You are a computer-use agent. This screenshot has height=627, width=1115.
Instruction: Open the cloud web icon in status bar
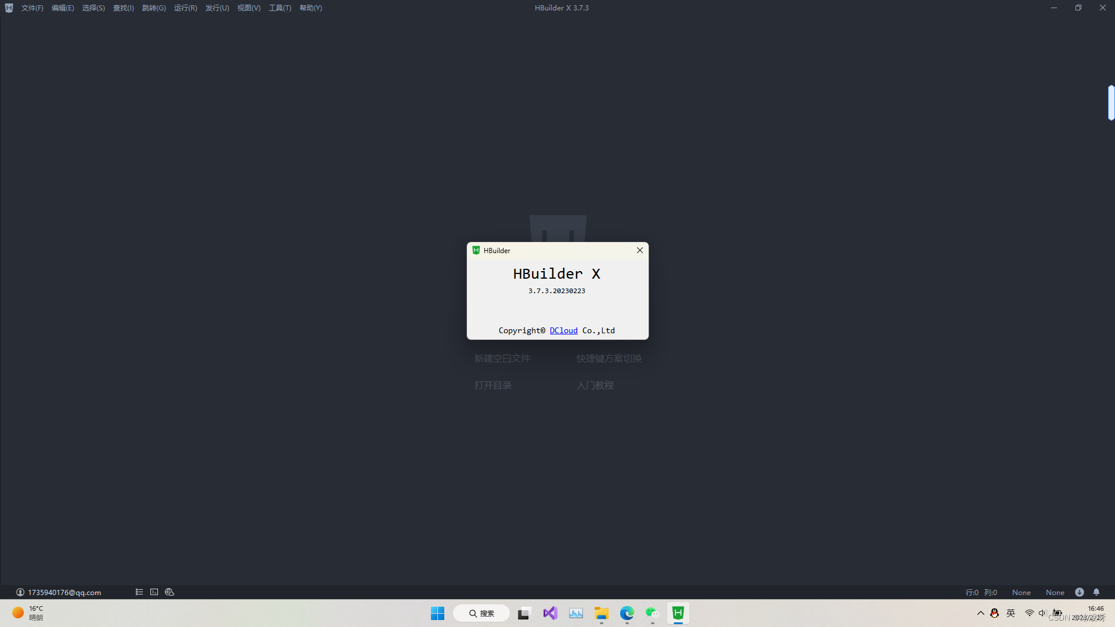pyautogui.click(x=170, y=592)
